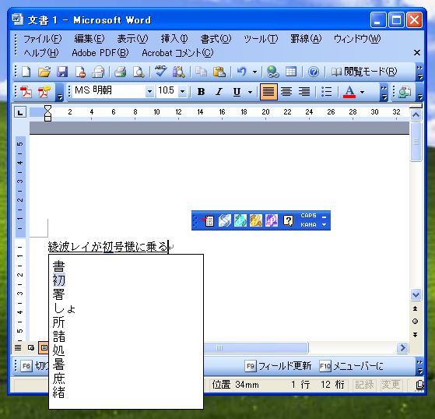Image resolution: width=435 pixels, height=419 pixels.
Task: Open the font color dropdown arrow
Action: (x=362, y=92)
